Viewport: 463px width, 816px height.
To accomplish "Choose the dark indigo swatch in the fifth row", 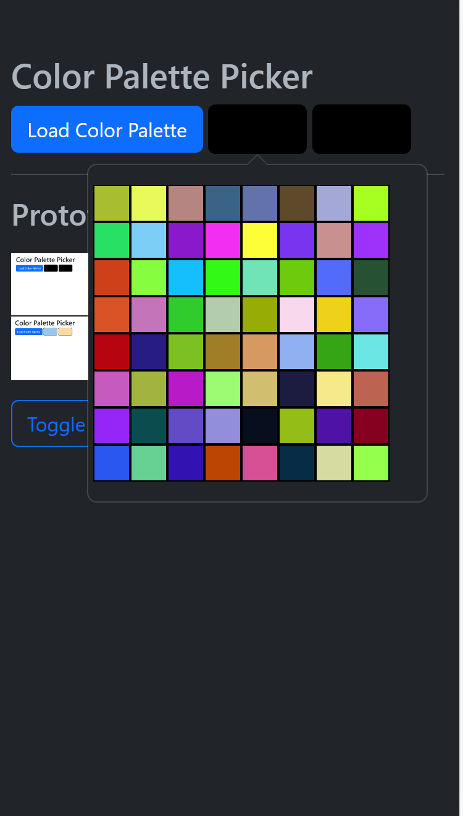I will pyautogui.click(x=149, y=352).
